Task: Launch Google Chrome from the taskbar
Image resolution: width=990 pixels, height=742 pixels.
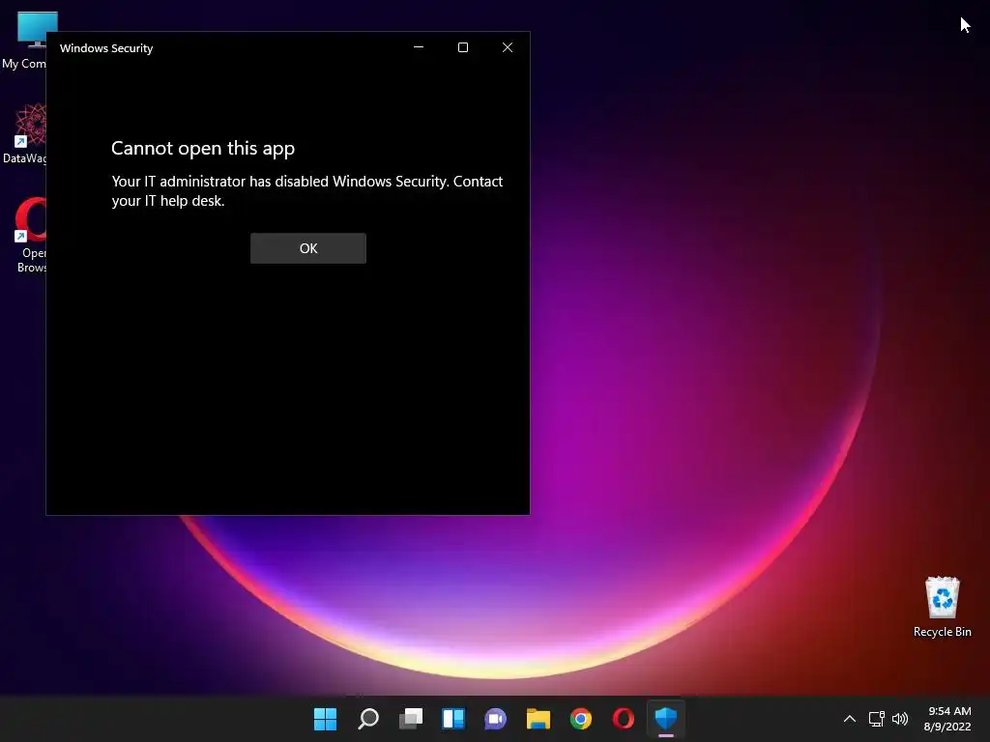Action: coord(581,719)
